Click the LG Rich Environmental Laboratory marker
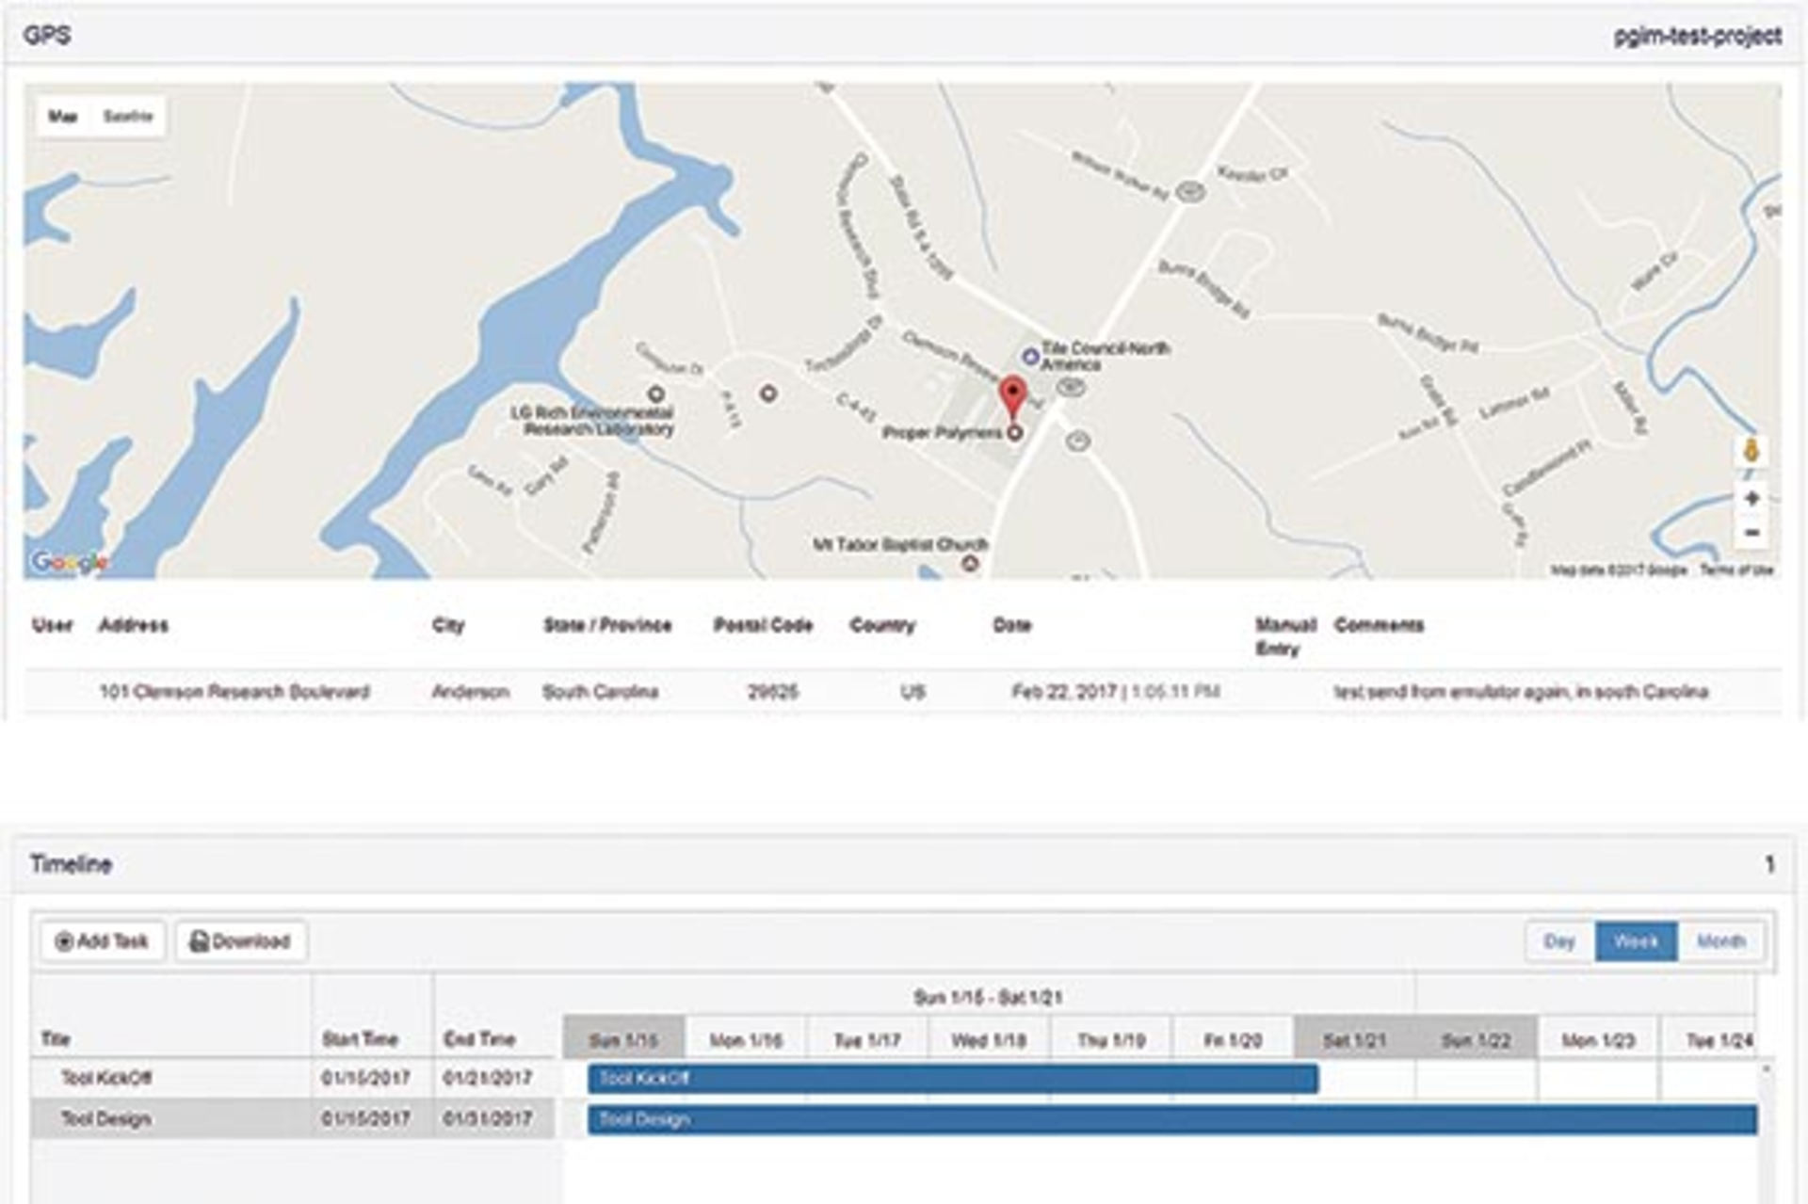Image resolution: width=1808 pixels, height=1204 pixels. pyautogui.click(x=656, y=393)
